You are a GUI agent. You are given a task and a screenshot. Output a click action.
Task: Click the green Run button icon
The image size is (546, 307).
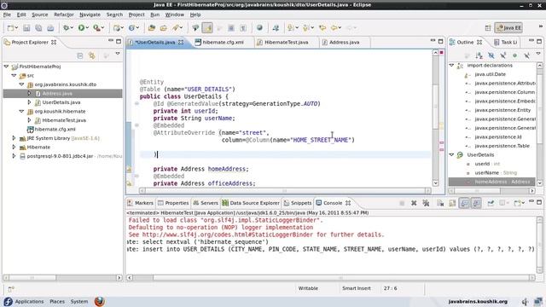click(x=81, y=28)
